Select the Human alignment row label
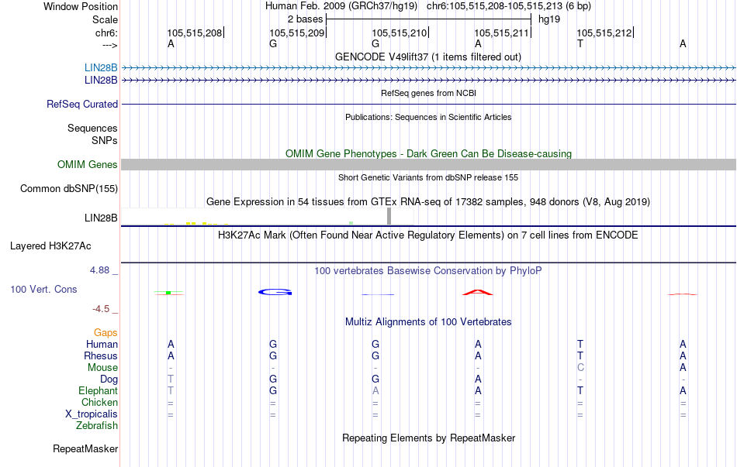The image size is (737, 467). point(102,345)
